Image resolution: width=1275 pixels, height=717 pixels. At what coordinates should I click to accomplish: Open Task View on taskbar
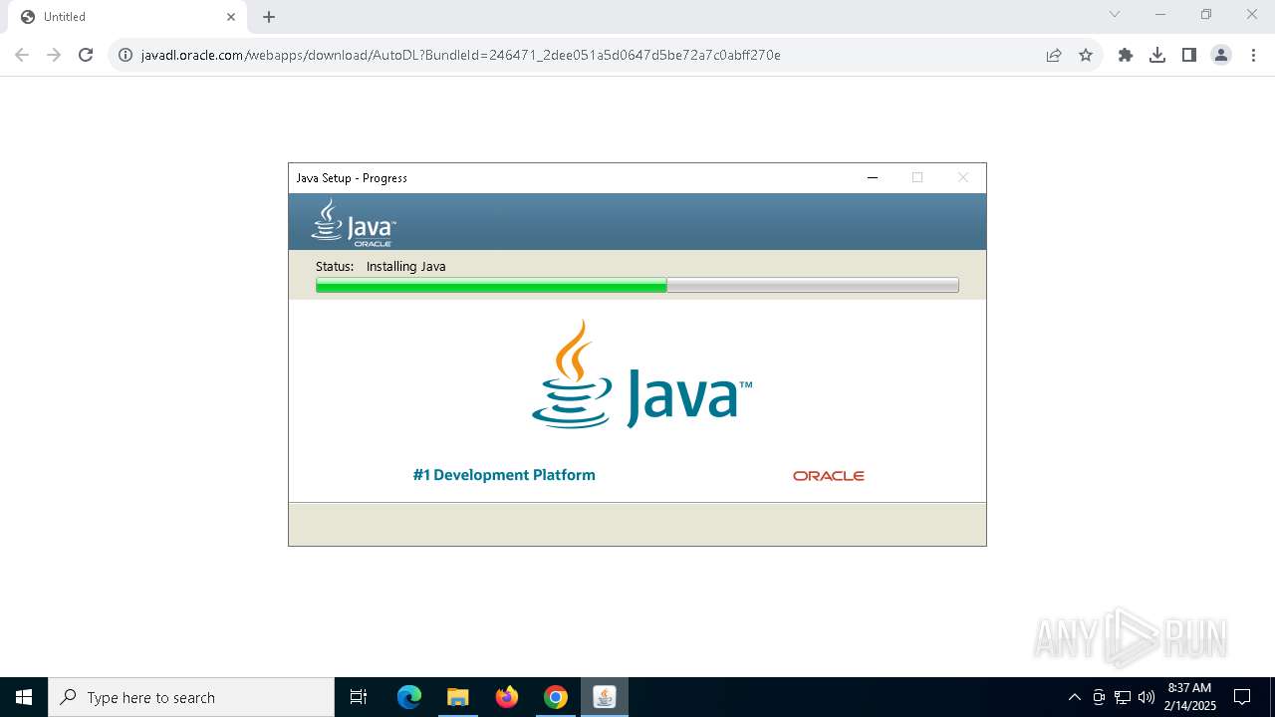point(359,697)
